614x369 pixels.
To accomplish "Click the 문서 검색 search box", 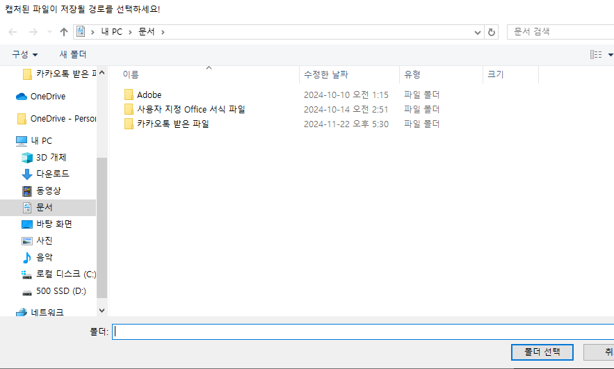I will 560,32.
